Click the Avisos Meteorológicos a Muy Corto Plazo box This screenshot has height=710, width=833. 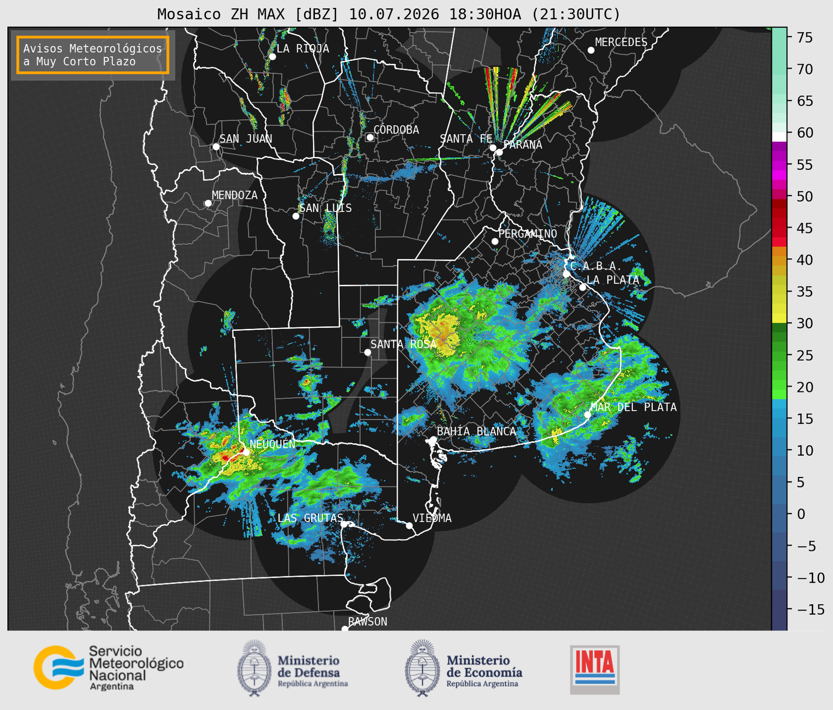[93, 55]
